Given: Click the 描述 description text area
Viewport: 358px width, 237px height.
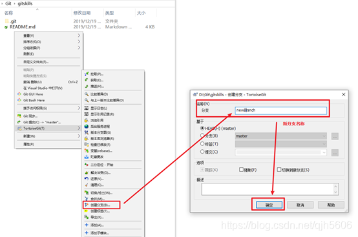Looking at the screenshot, I should [270, 189].
